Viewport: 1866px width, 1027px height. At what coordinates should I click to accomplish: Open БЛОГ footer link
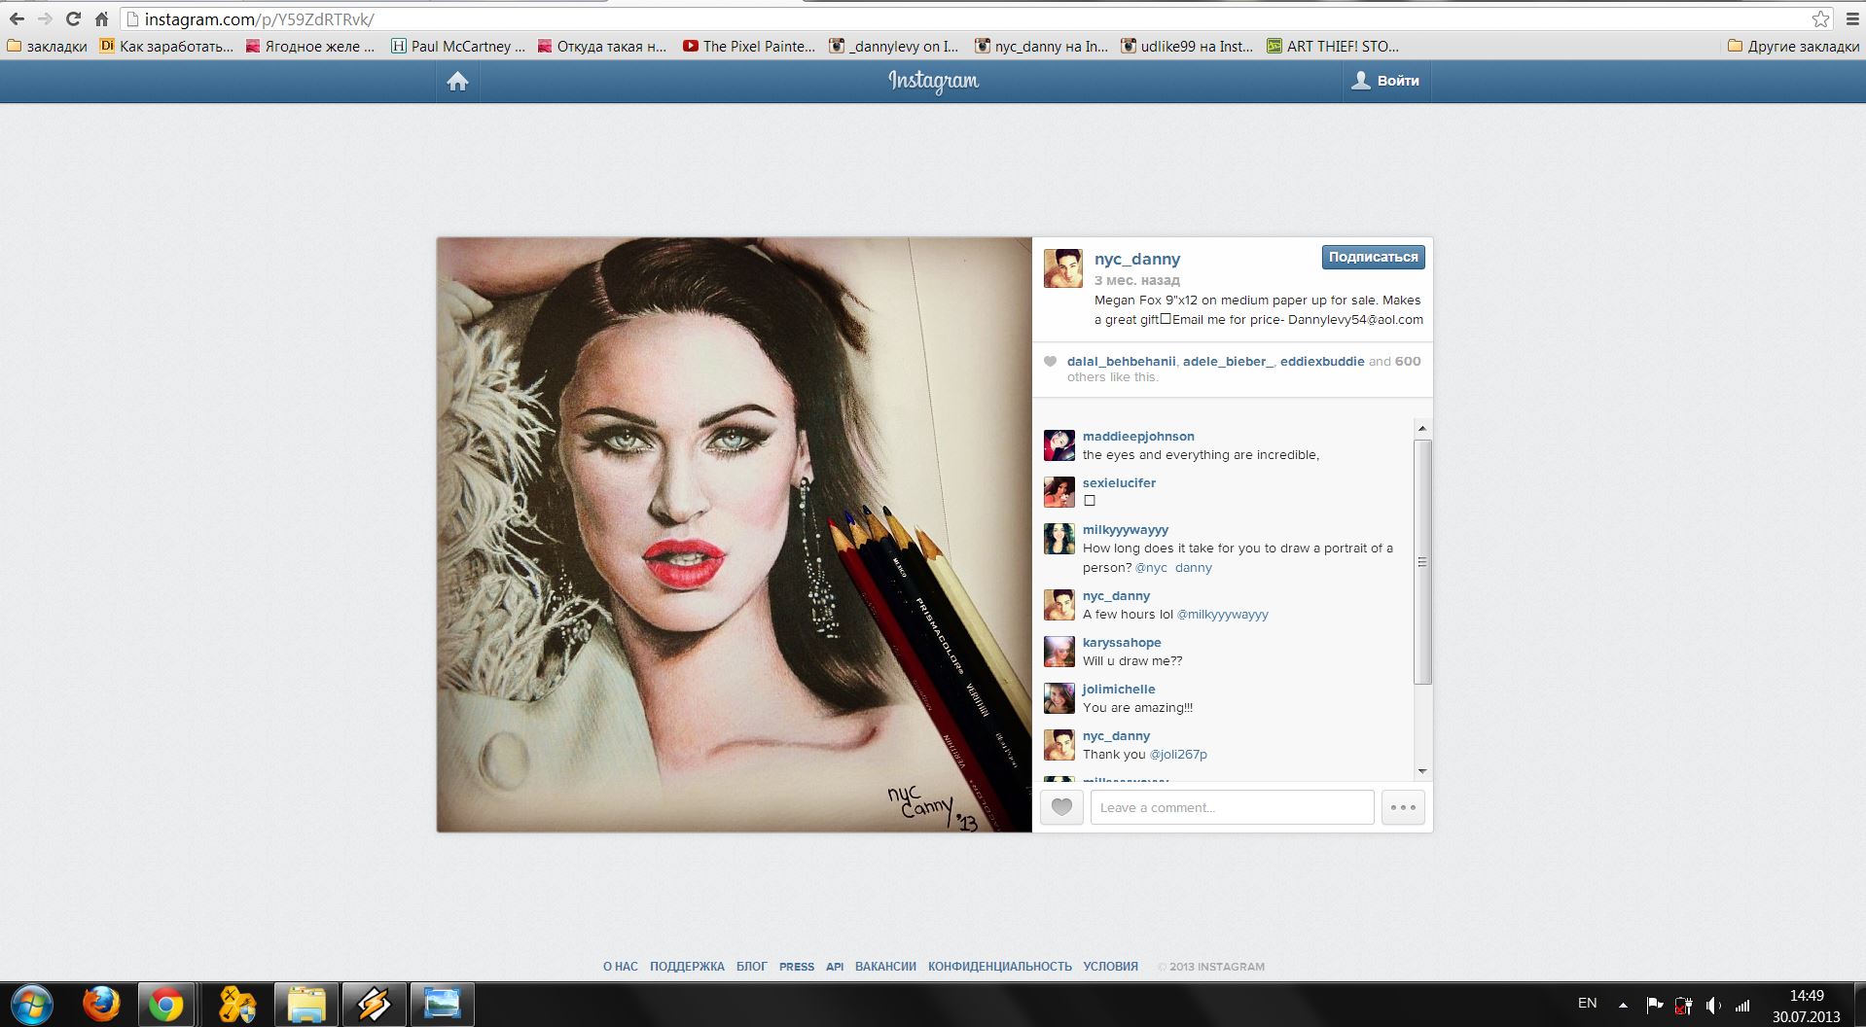click(x=752, y=967)
